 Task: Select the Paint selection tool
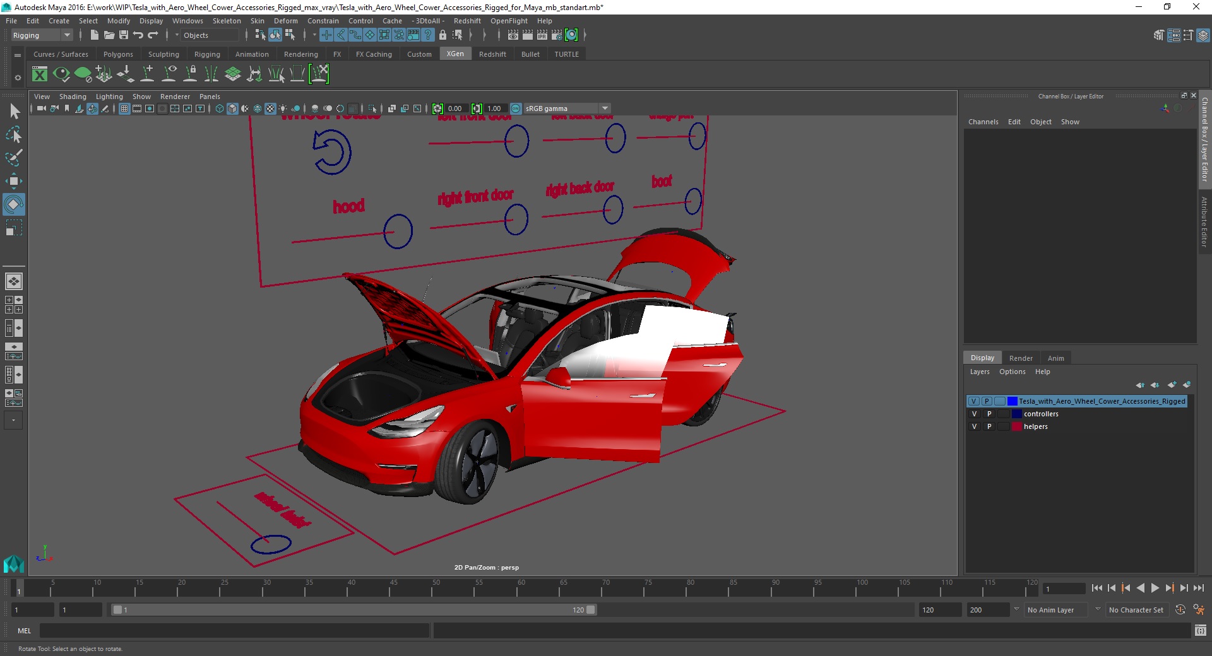(13, 158)
